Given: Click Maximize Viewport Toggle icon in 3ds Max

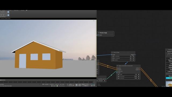Looking at the screenshot, I should pos(94,86).
